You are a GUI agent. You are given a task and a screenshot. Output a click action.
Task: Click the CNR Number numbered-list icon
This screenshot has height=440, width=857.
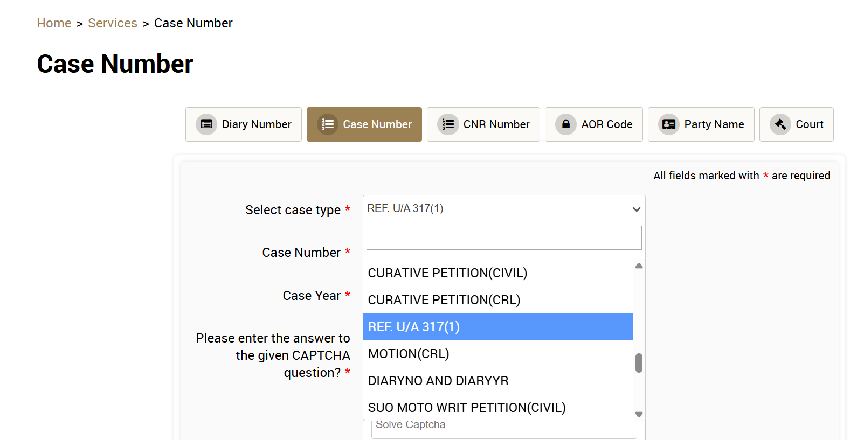pyautogui.click(x=448, y=124)
